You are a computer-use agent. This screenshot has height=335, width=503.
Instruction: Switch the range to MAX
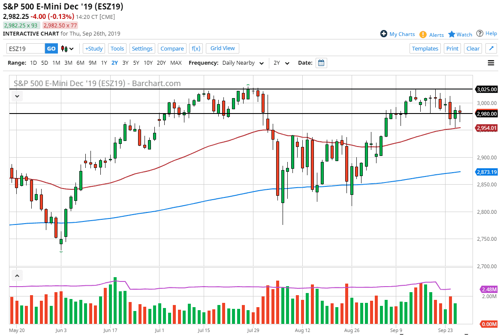[x=176, y=63]
